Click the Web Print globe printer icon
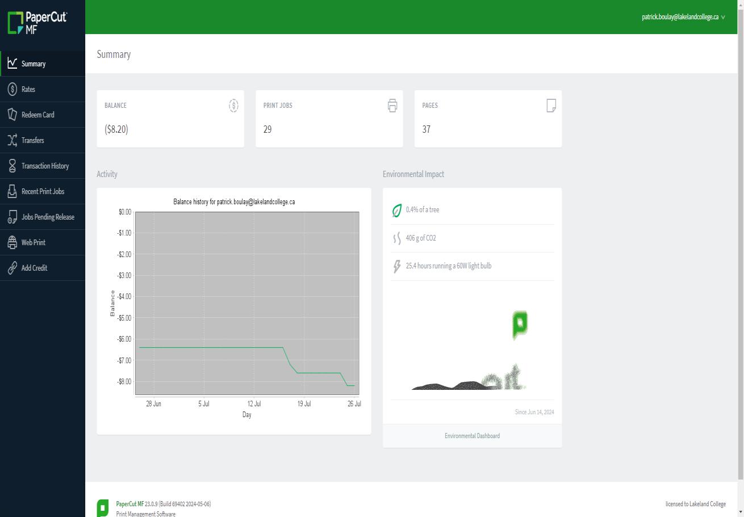744x517 pixels. [x=12, y=242]
